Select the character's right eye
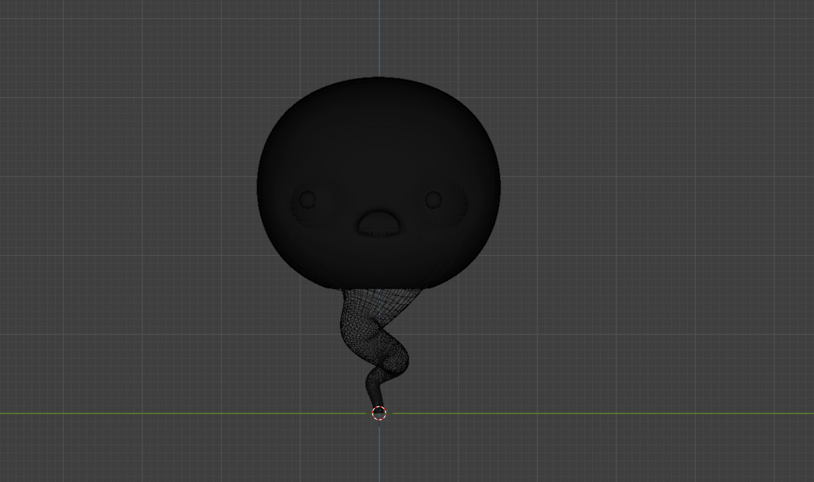814x482 pixels. [x=308, y=199]
